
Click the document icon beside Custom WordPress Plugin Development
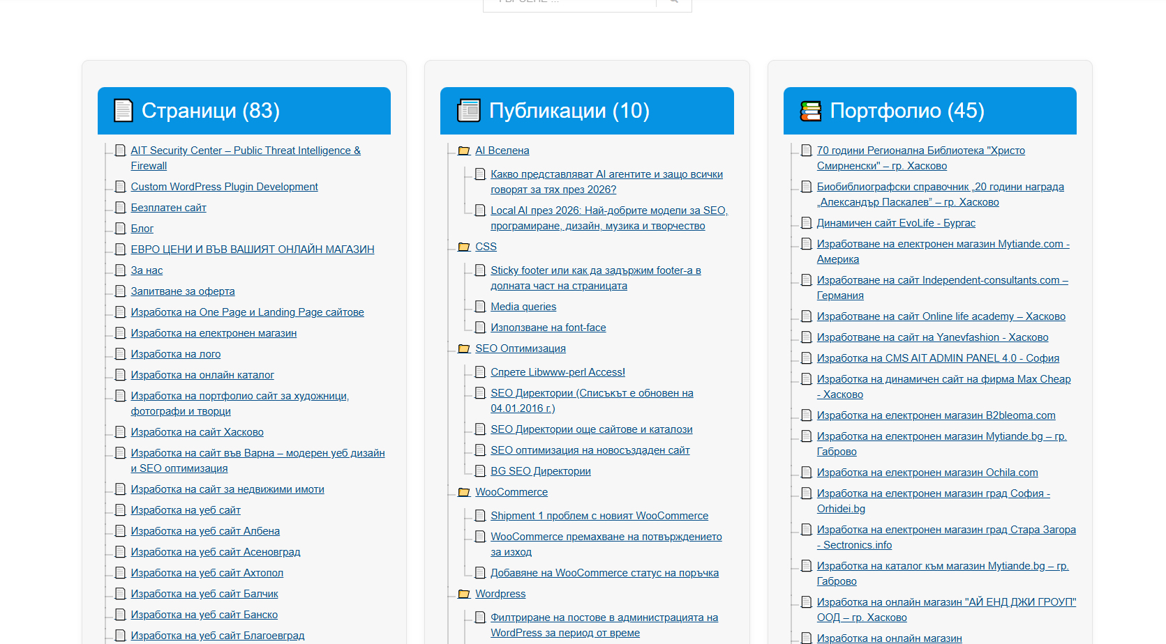[x=120, y=186]
